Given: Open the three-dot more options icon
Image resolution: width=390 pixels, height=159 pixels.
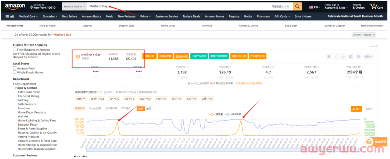Looking at the screenshot, I should [336, 57].
